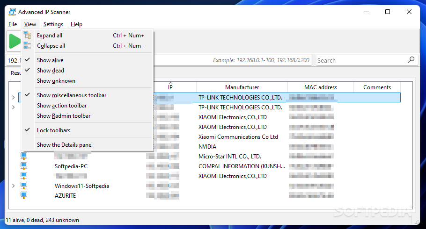This screenshot has height=229, width=426.
Task: Close the open View menu
Action: pyautogui.click(x=30, y=24)
